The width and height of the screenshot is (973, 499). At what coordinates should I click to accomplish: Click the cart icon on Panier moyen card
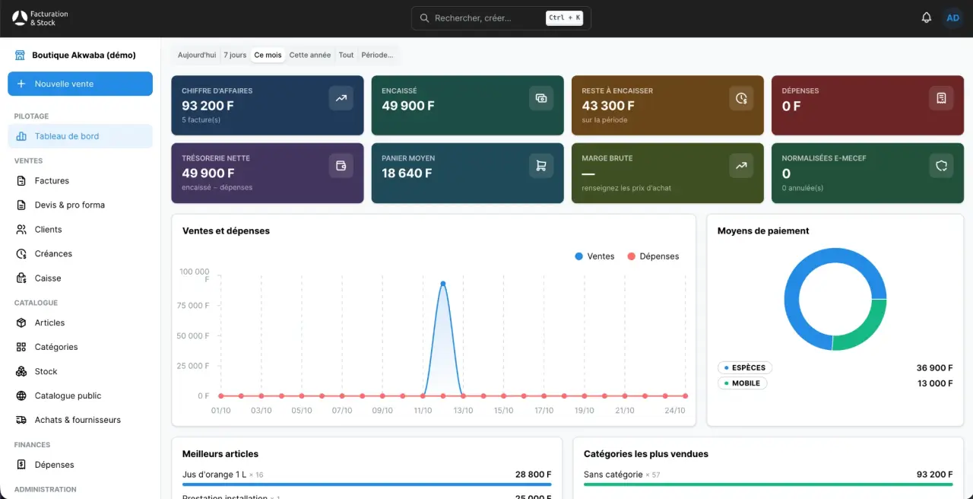[541, 166]
